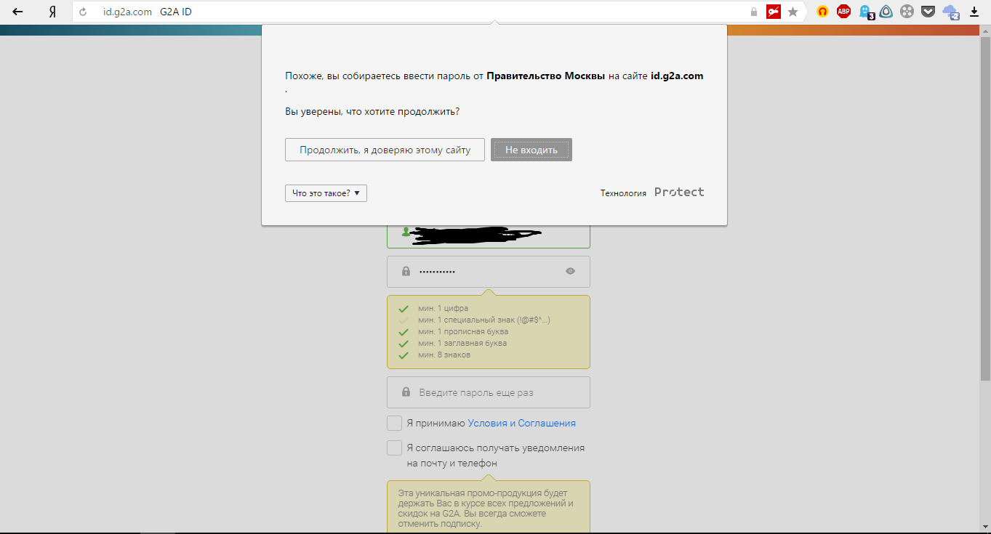Open the Yandex Я home button

[x=52, y=12]
